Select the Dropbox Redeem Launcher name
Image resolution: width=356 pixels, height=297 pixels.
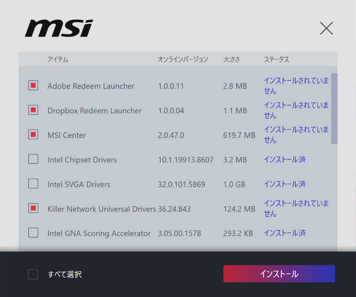point(94,111)
